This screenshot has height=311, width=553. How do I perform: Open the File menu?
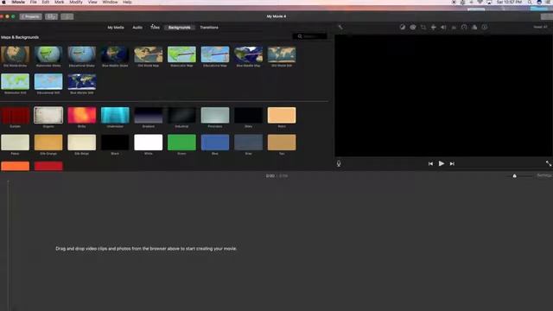coord(33,2)
